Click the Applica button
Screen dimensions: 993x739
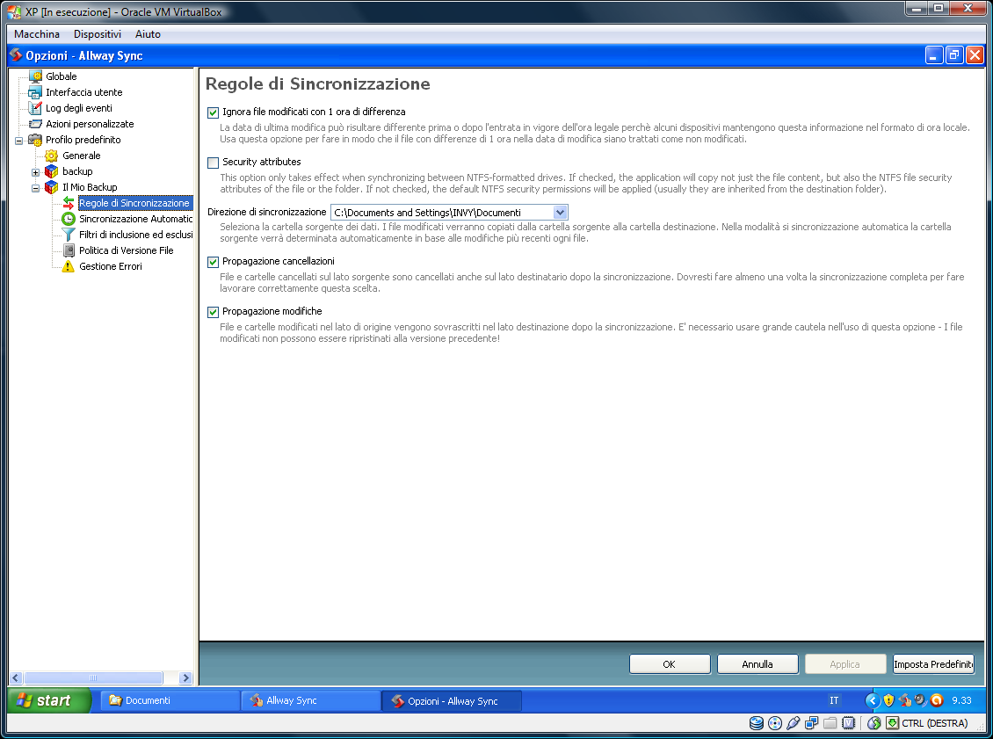844,664
